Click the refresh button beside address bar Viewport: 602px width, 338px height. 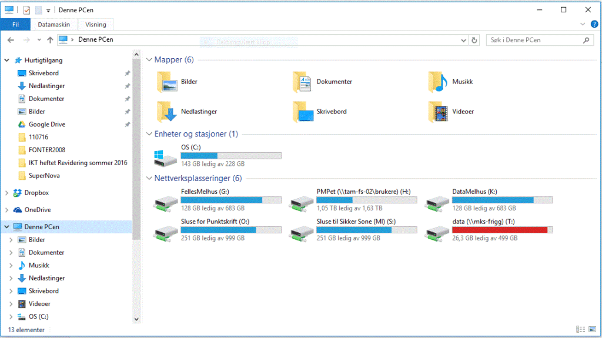tap(474, 40)
